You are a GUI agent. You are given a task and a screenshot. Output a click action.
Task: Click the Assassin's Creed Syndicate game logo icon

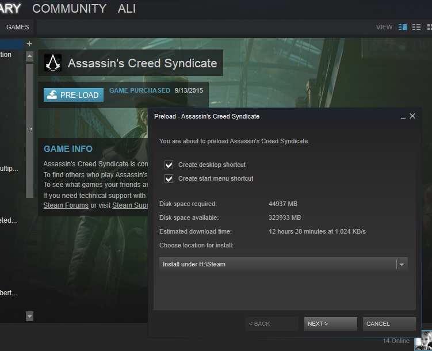click(53, 63)
